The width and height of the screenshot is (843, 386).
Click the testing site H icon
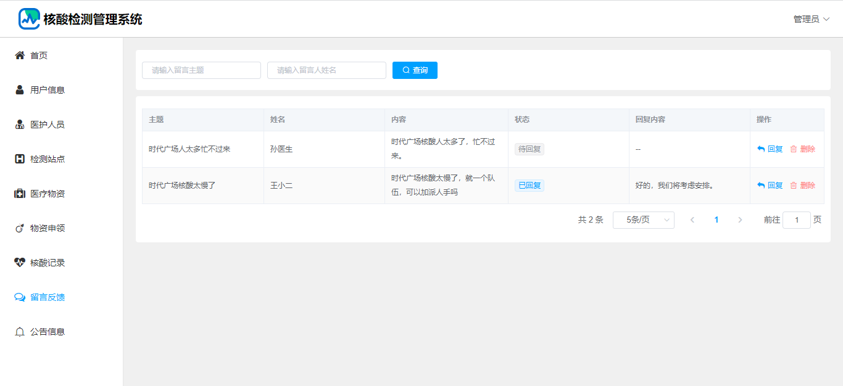tap(20, 159)
